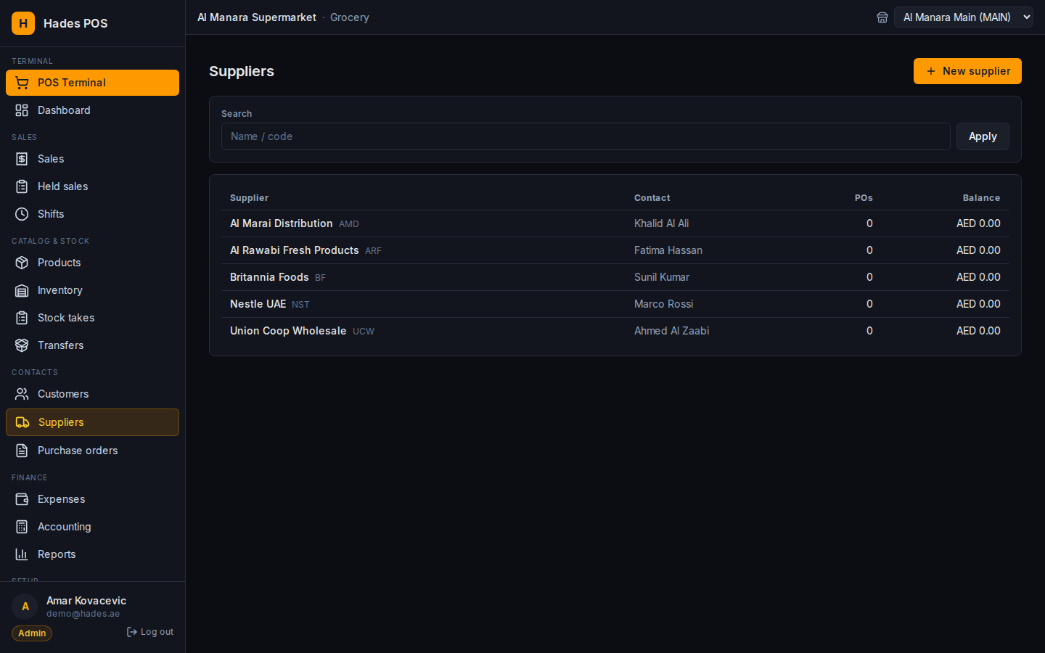Focus the Name / code search field

586,136
